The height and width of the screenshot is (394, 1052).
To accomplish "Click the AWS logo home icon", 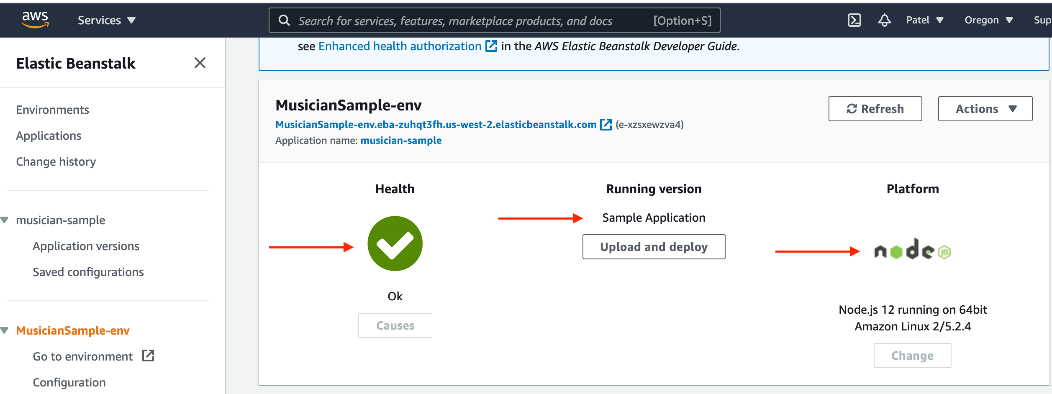I will pos(35,20).
